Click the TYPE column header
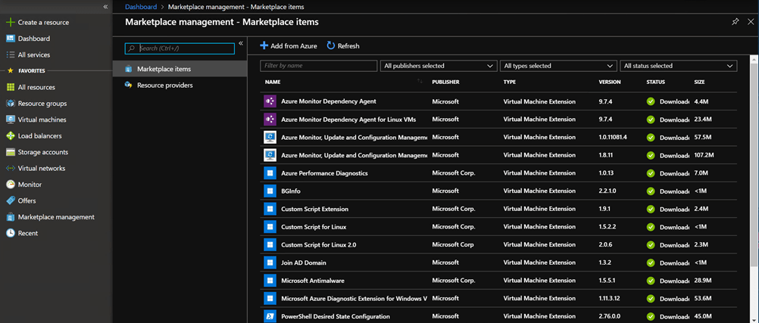The width and height of the screenshot is (759, 323). pyautogui.click(x=509, y=82)
